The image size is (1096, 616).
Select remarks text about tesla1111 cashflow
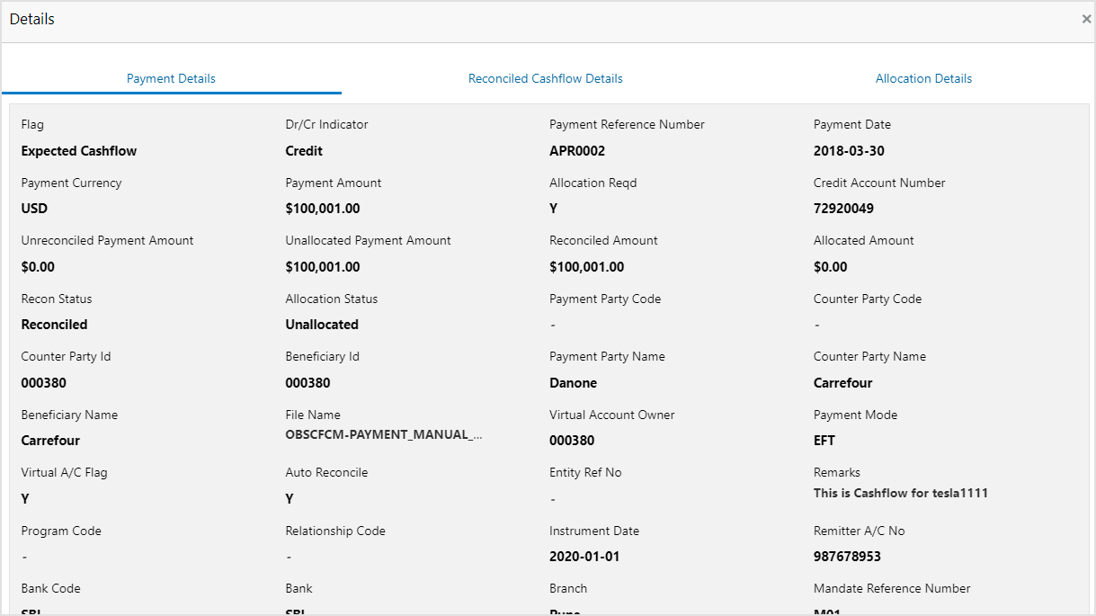[901, 493]
